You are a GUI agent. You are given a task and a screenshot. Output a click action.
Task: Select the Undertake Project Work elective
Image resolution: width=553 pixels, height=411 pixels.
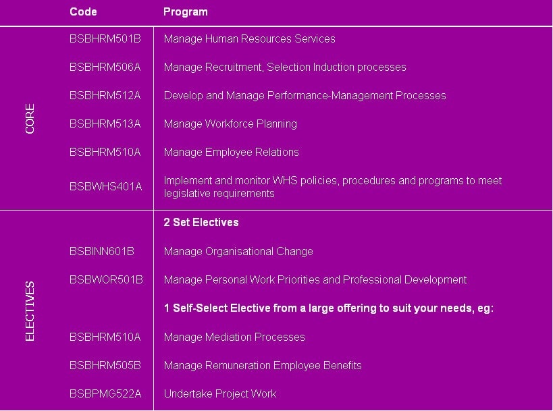coord(220,394)
